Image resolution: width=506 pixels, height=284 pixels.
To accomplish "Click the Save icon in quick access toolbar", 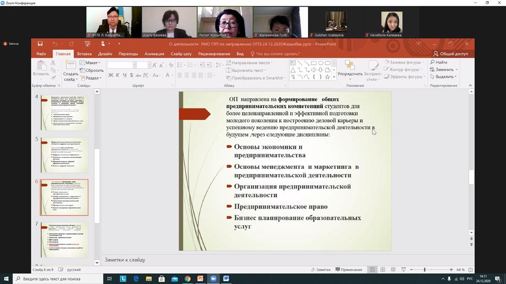I will (x=40, y=44).
